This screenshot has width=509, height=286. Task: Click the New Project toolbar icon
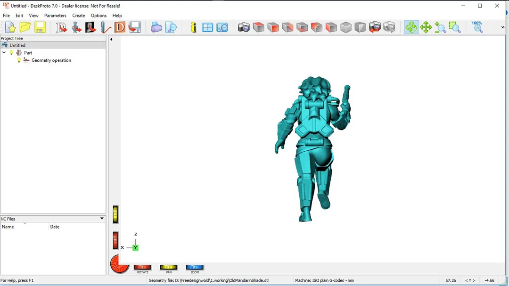coord(10,27)
